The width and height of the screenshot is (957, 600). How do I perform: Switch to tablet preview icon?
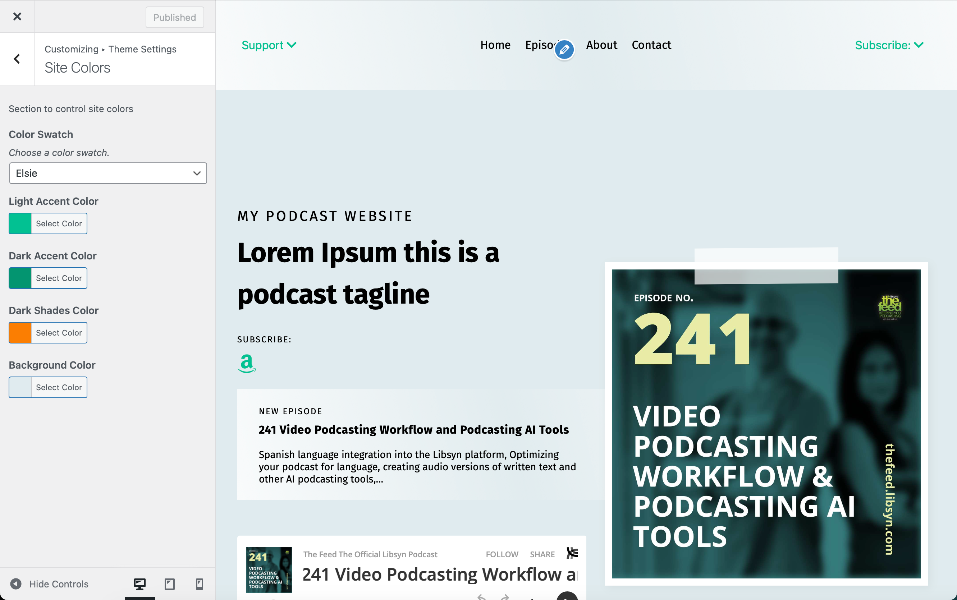point(170,583)
